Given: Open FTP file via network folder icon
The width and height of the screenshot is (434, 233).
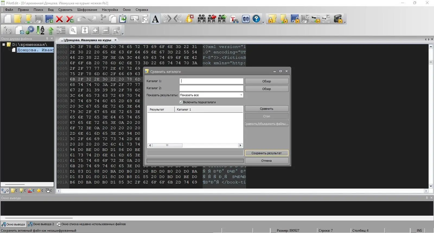Looking at the screenshot, I should (x=28, y=19).
